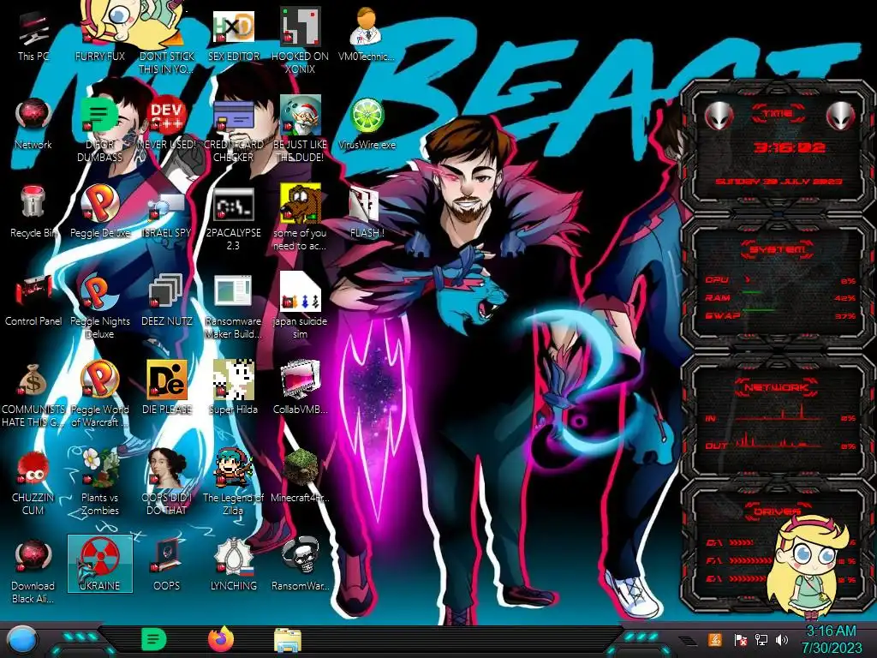This screenshot has width=877, height=658.
Task: Click the taskbar clock showing 3:16 AM
Action: pos(831,639)
